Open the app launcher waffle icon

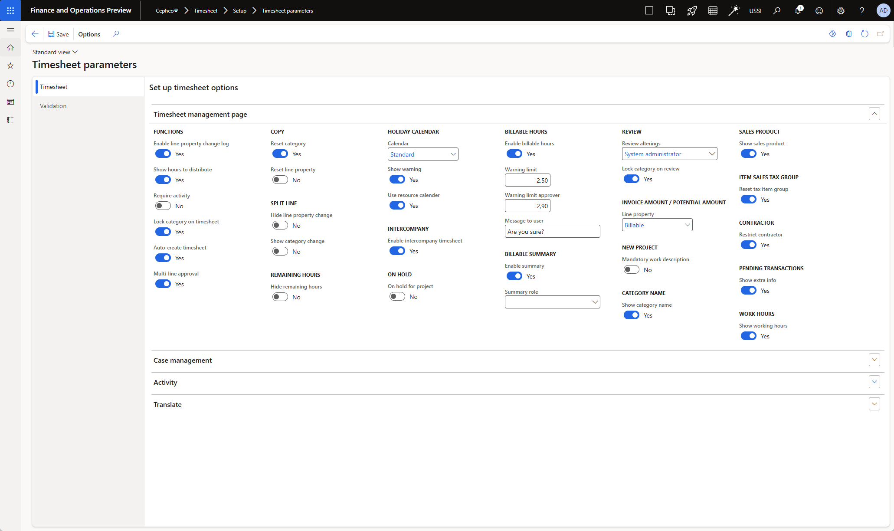pyautogui.click(x=10, y=10)
